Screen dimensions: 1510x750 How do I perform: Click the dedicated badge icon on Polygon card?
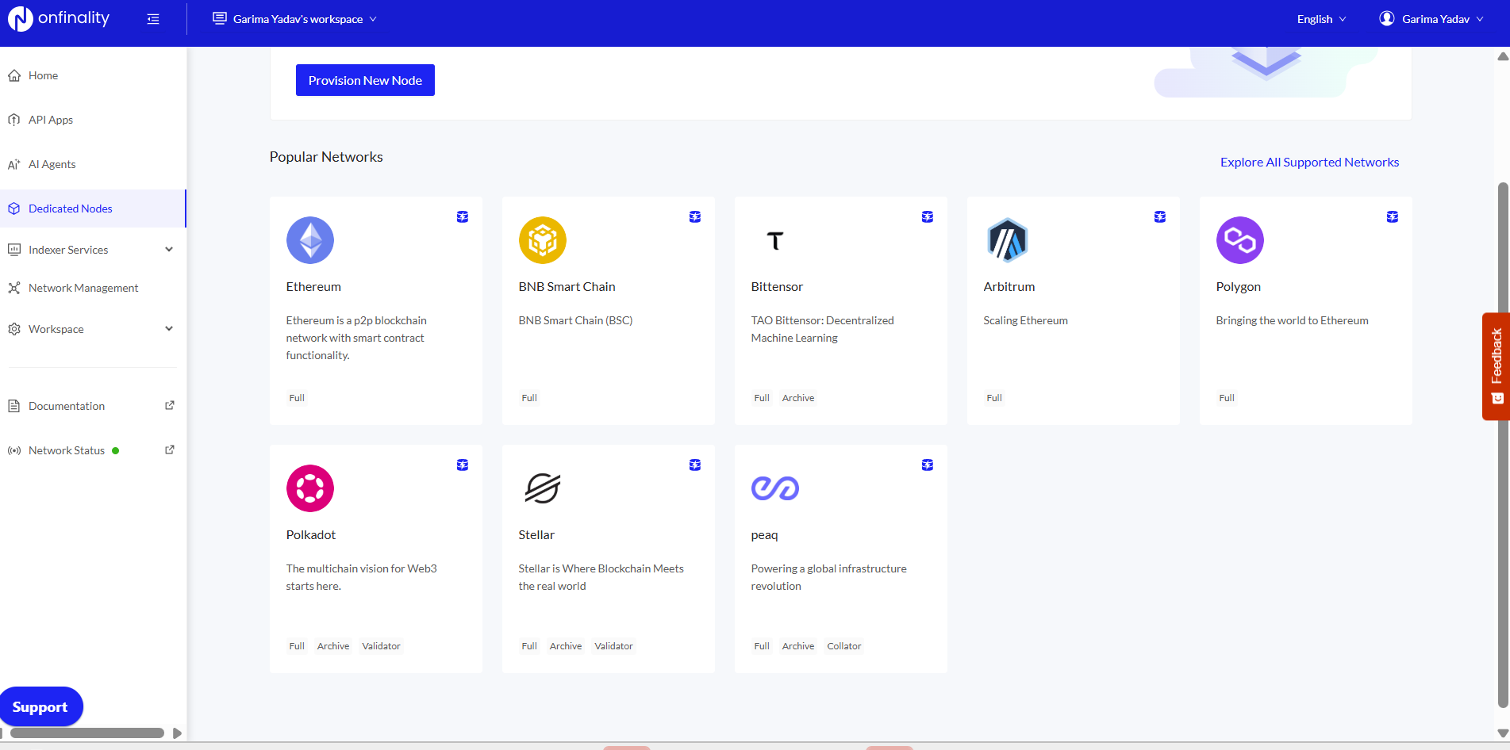tap(1393, 216)
